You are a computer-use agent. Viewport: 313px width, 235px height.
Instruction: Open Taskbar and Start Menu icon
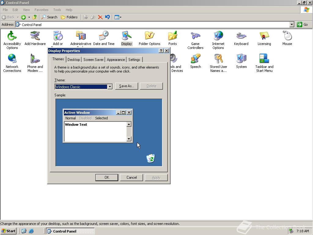point(264,63)
